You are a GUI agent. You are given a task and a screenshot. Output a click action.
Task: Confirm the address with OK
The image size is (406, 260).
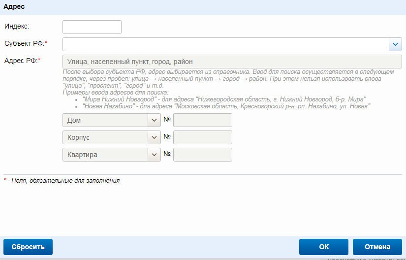(x=324, y=247)
